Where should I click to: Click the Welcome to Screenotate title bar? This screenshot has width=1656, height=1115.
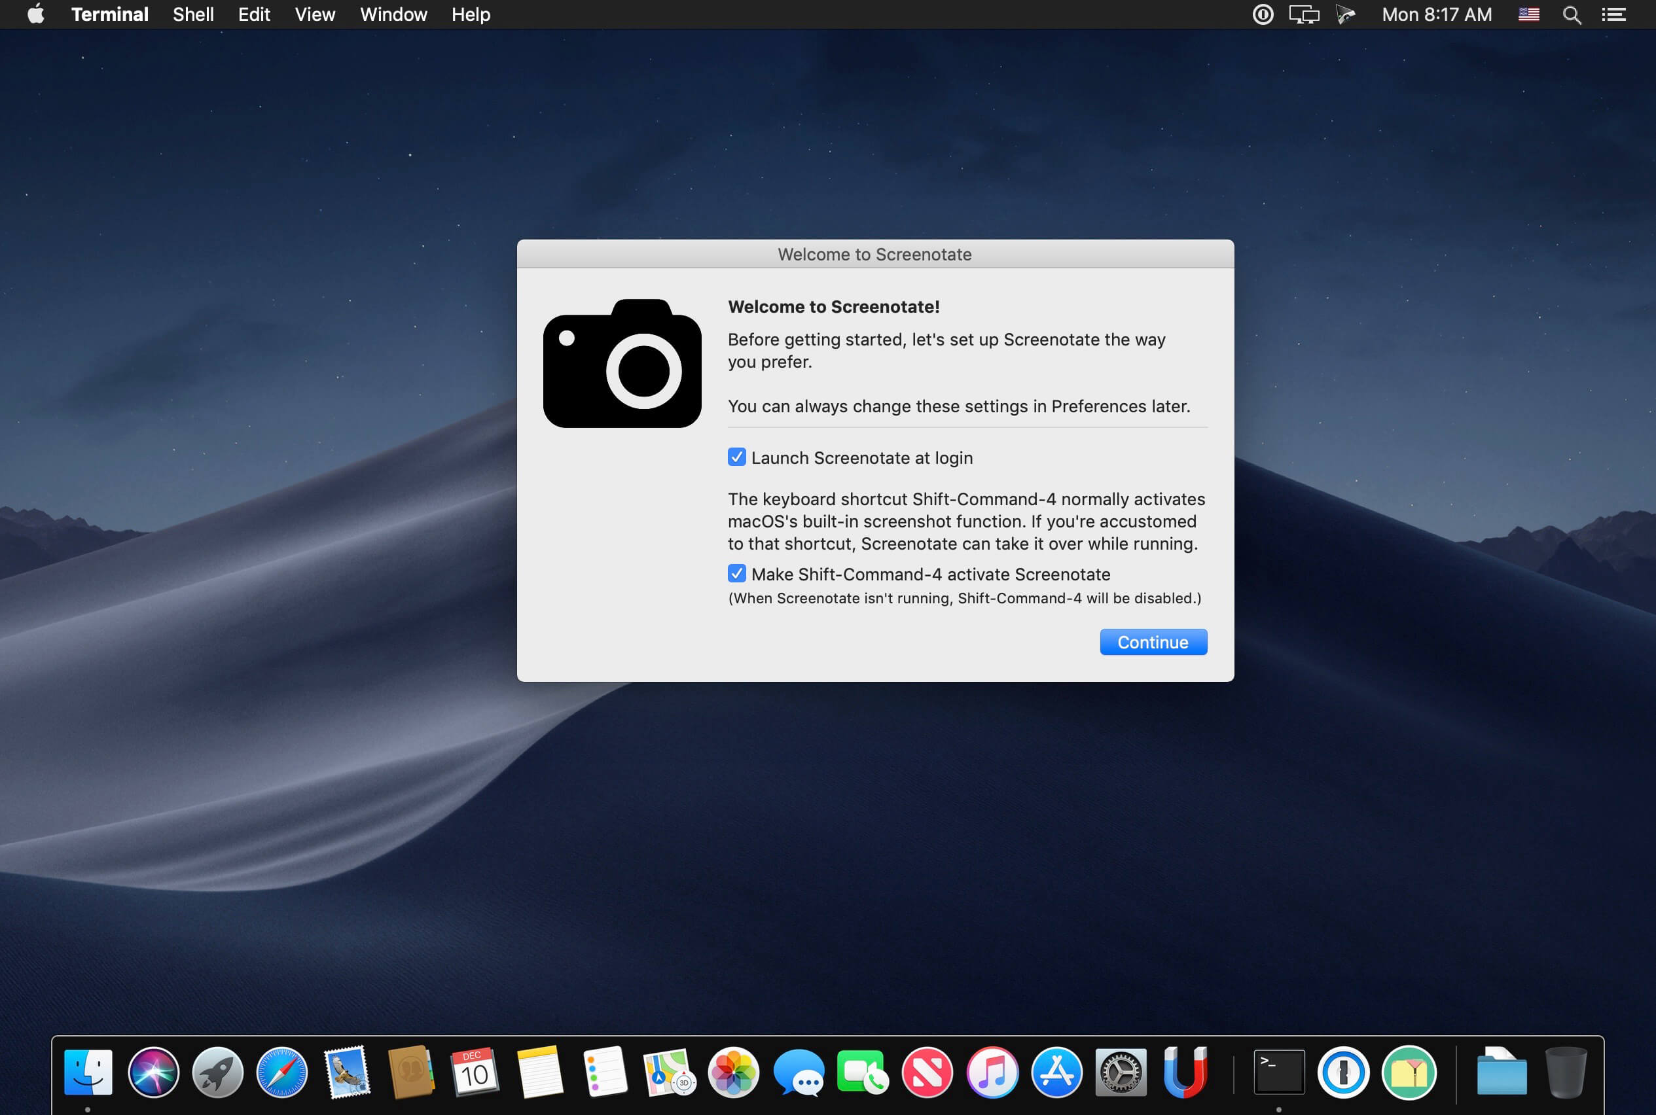point(874,255)
